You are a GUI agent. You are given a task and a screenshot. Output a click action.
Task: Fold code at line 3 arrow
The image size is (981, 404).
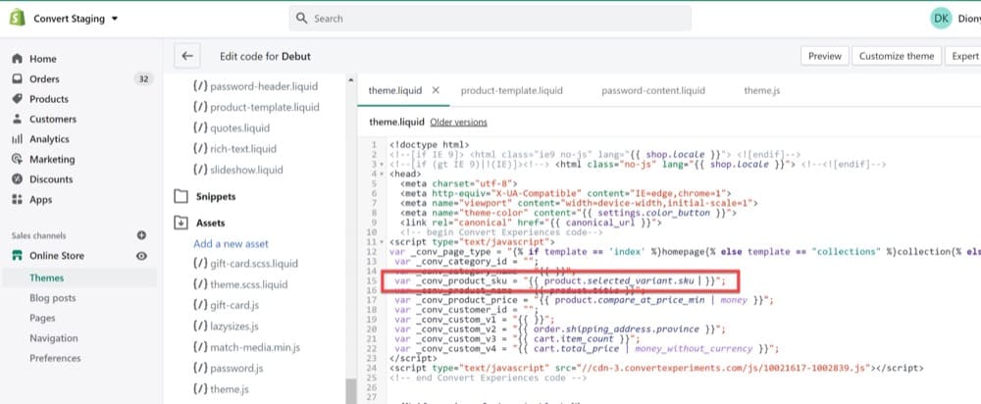point(383,164)
